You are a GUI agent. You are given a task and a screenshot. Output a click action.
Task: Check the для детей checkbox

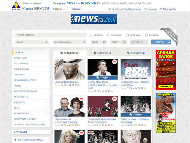point(146,35)
